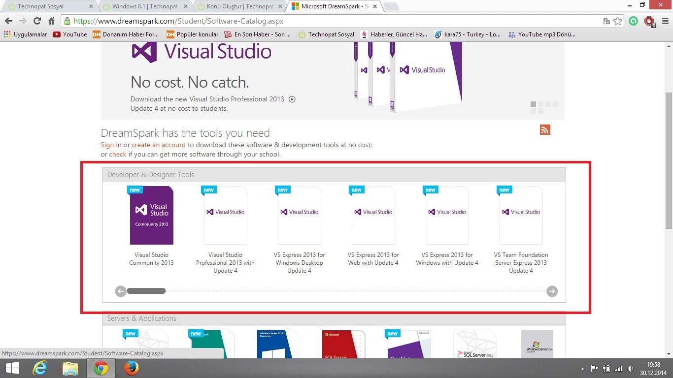
Task: Select the Microsoft DreamSpark tab
Action: point(333,6)
